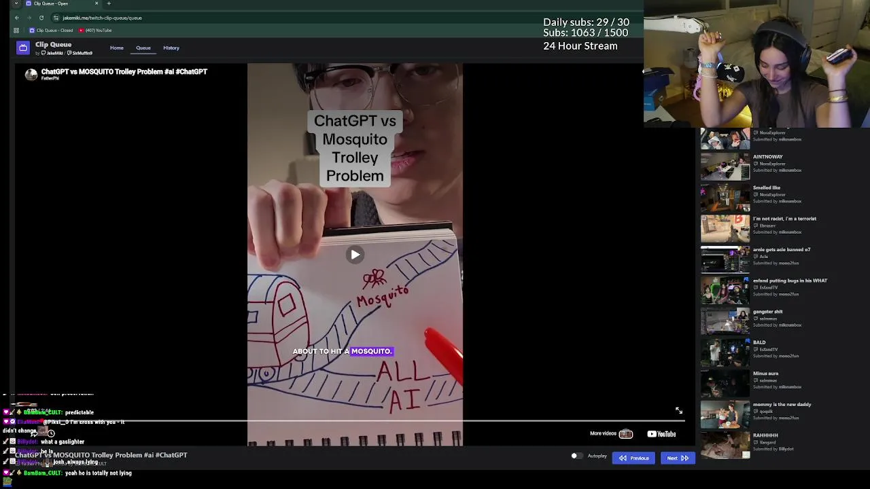The width and height of the screenshot is (870, 489).
Task: Go forward in the browser
Action: (x=29, y=18)
